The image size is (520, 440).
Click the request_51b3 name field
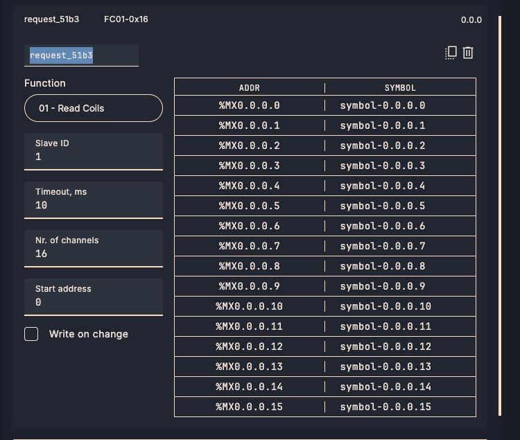coord(81,55)
